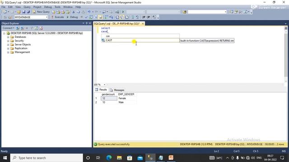Click the Save floppy disk icon
Screen dimensions: 289x162
point(23,12)
